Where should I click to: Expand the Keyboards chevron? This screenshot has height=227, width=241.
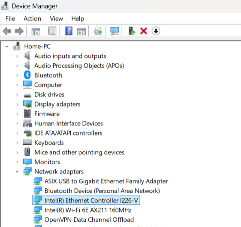point(17,143)
